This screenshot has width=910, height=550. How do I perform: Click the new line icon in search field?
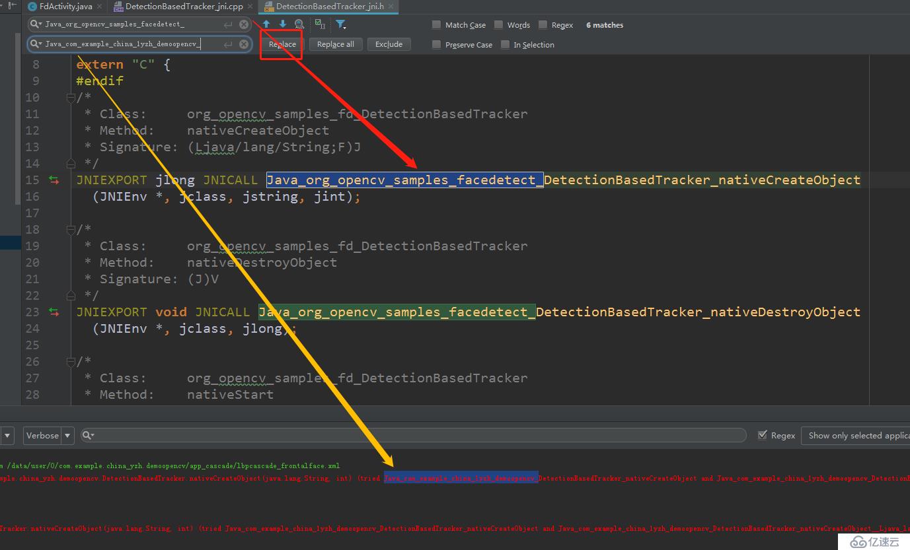228,24
